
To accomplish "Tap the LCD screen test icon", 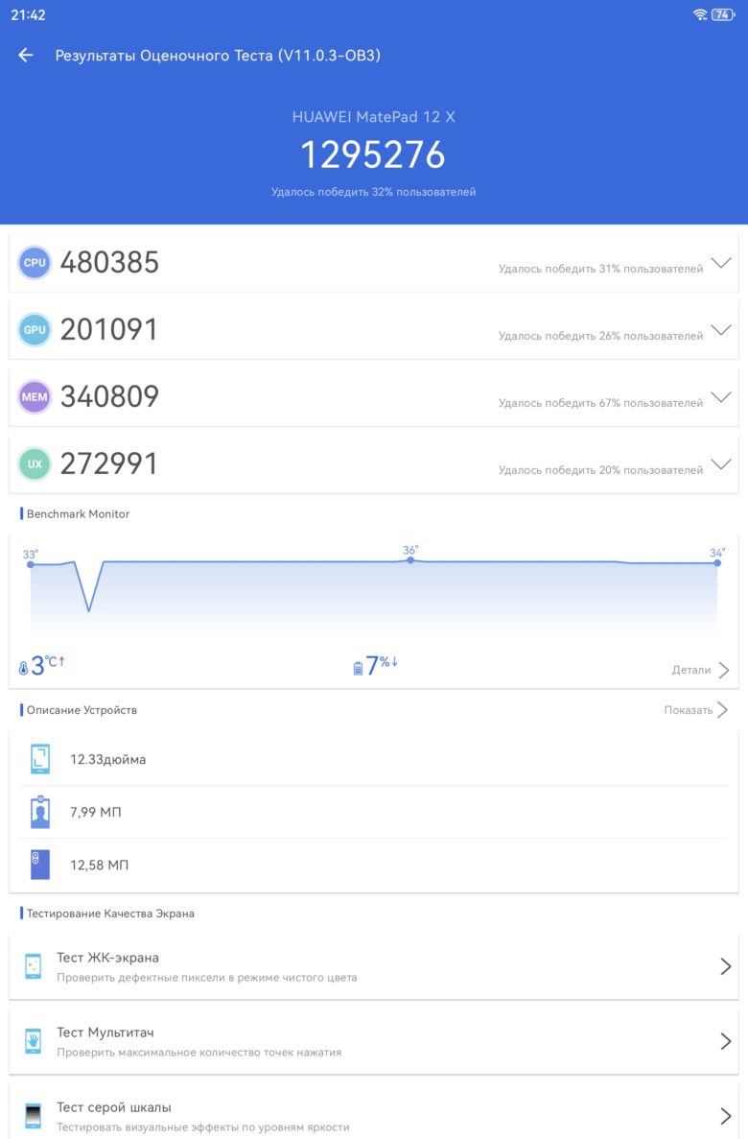I will pyautogui.click(x=34, y=966).
